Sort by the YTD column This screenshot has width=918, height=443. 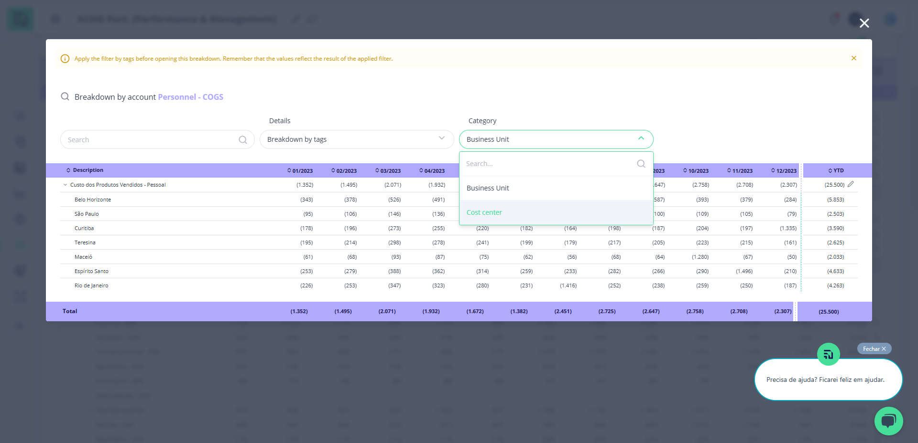[x=836, y=170]
